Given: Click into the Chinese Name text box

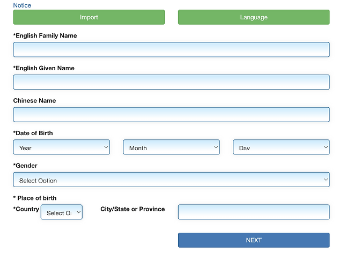Looking at the screenshot, I should pyautogui.click(x=171, y=115).
